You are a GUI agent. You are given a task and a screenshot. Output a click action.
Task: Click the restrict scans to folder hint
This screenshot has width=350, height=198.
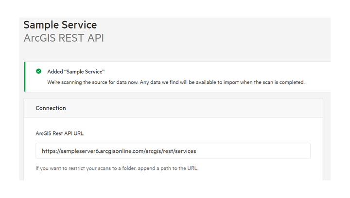click(x=117, y=169)
